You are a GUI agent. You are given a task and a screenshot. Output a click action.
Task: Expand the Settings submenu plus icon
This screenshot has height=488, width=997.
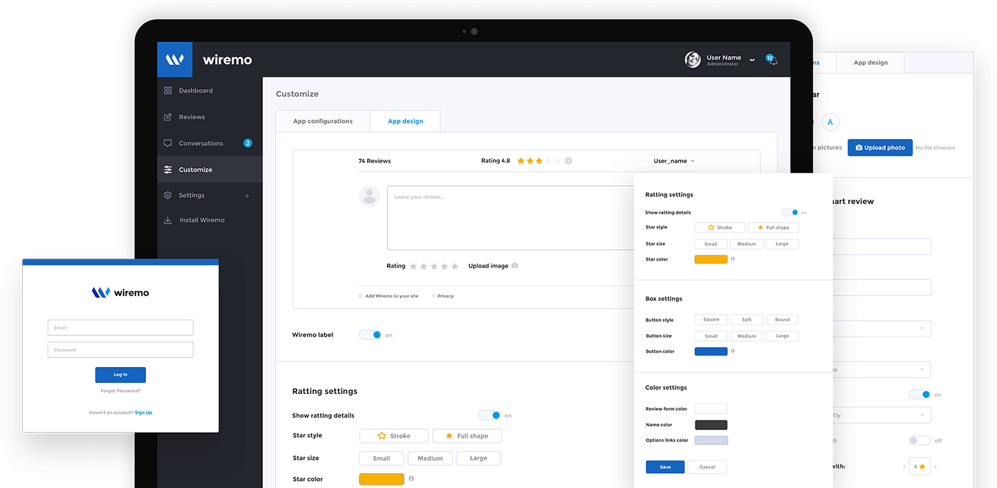(x=247, y=196)
